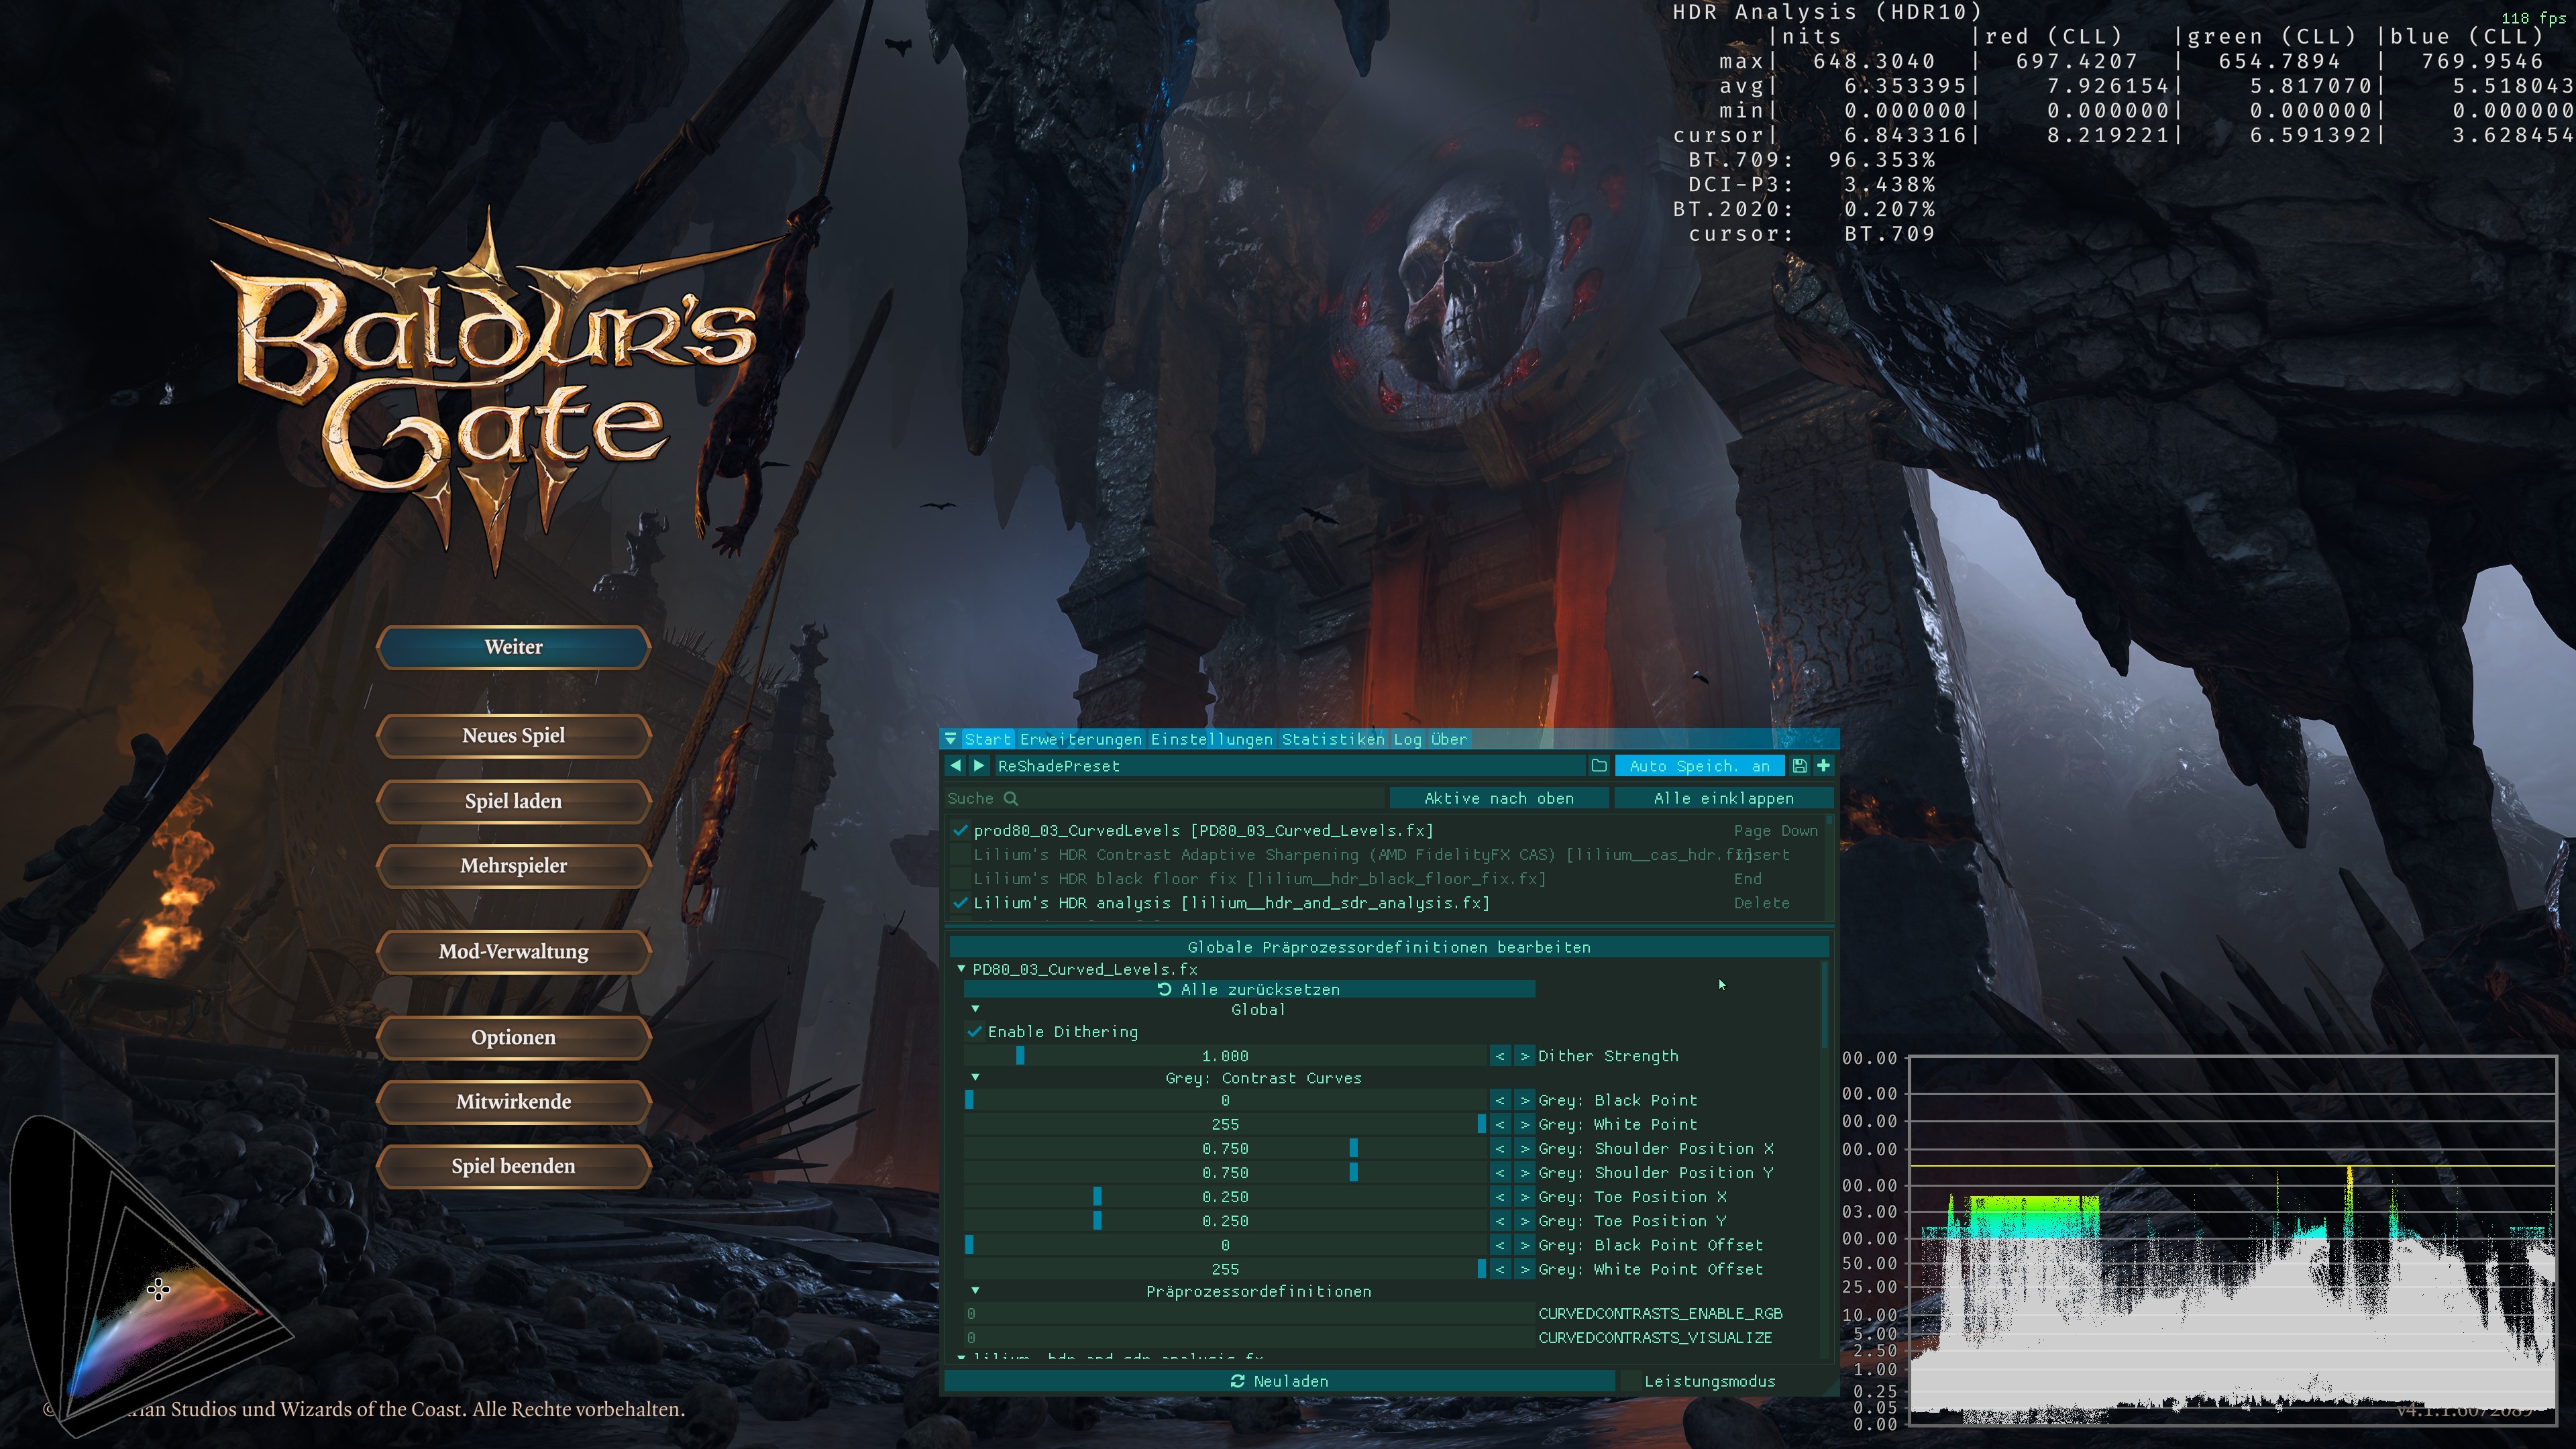Click decrease arrow for Dither Strength
2576x1449 pixels.
click(x=1499, y=1056)
